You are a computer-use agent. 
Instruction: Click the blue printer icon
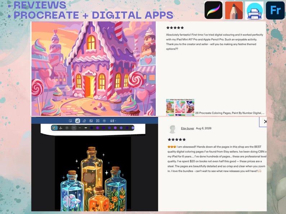(254, 10)
